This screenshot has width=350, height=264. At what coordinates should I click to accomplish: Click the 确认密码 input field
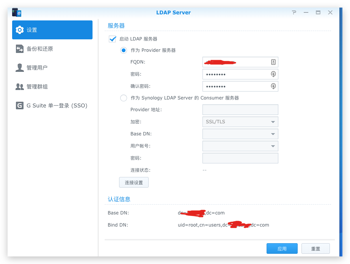click(240, 86)
